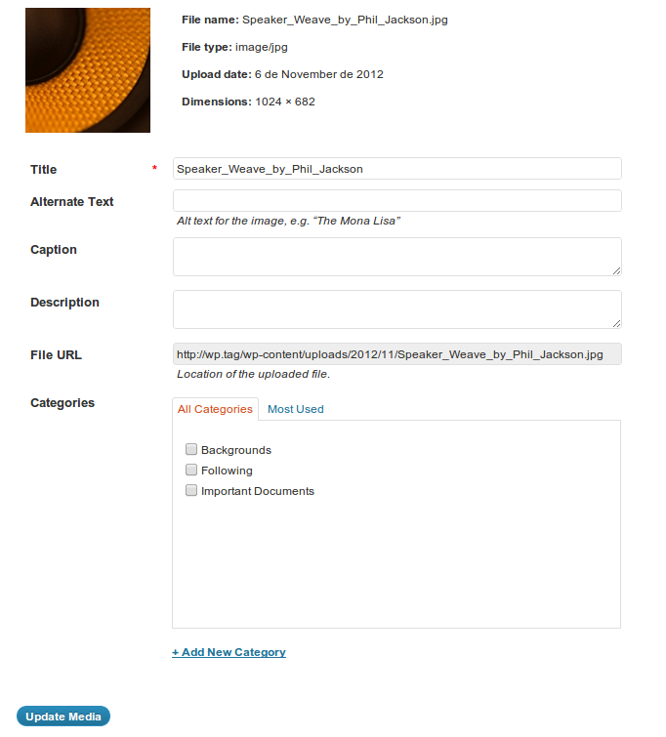Click the Title field label
The width and height of the screenshot is (666, 737).
(x=44, y=170)
